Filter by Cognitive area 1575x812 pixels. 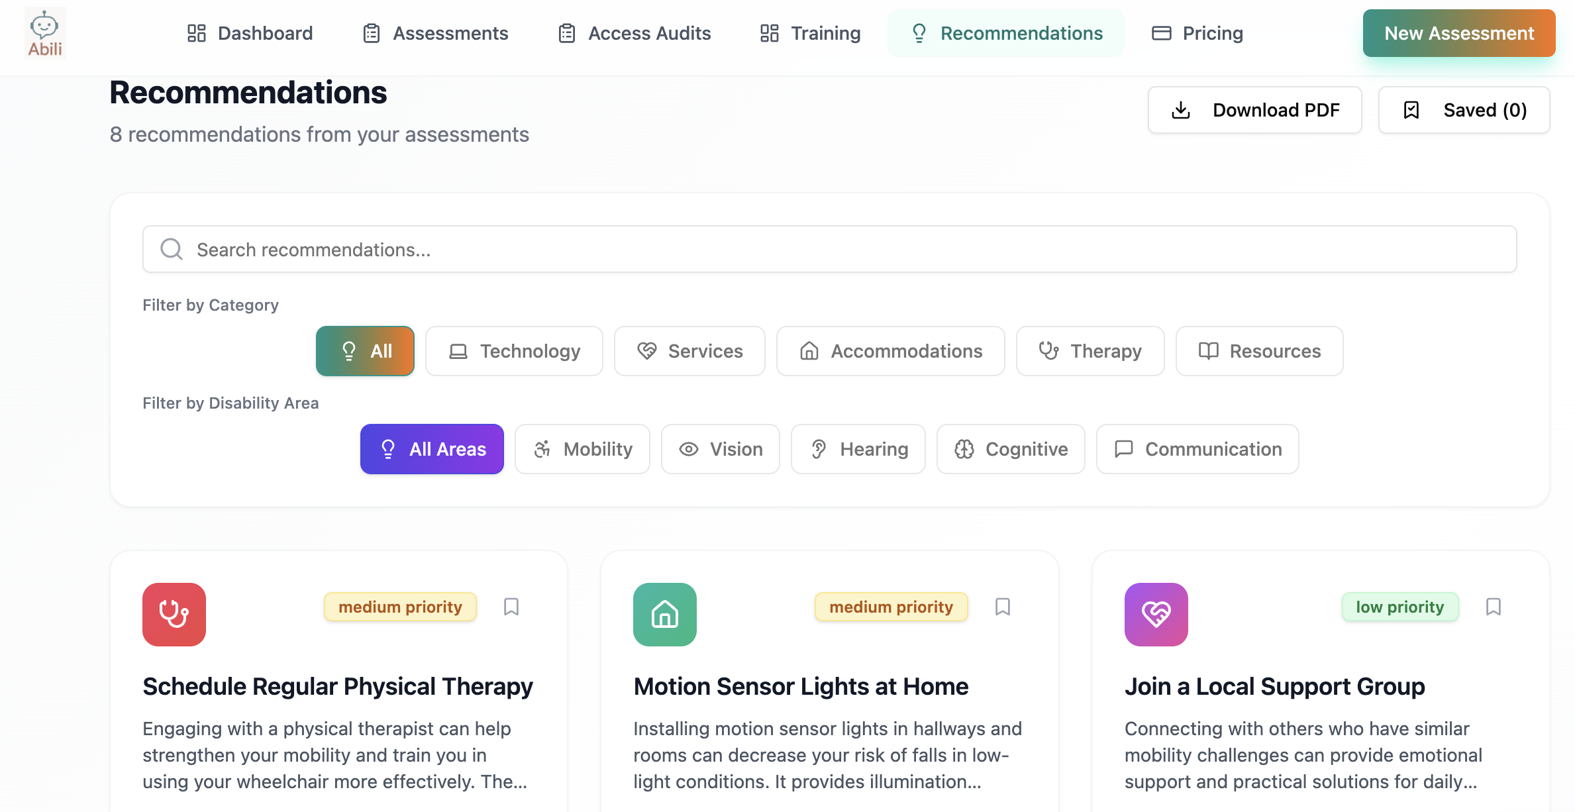click(1011, 449)
